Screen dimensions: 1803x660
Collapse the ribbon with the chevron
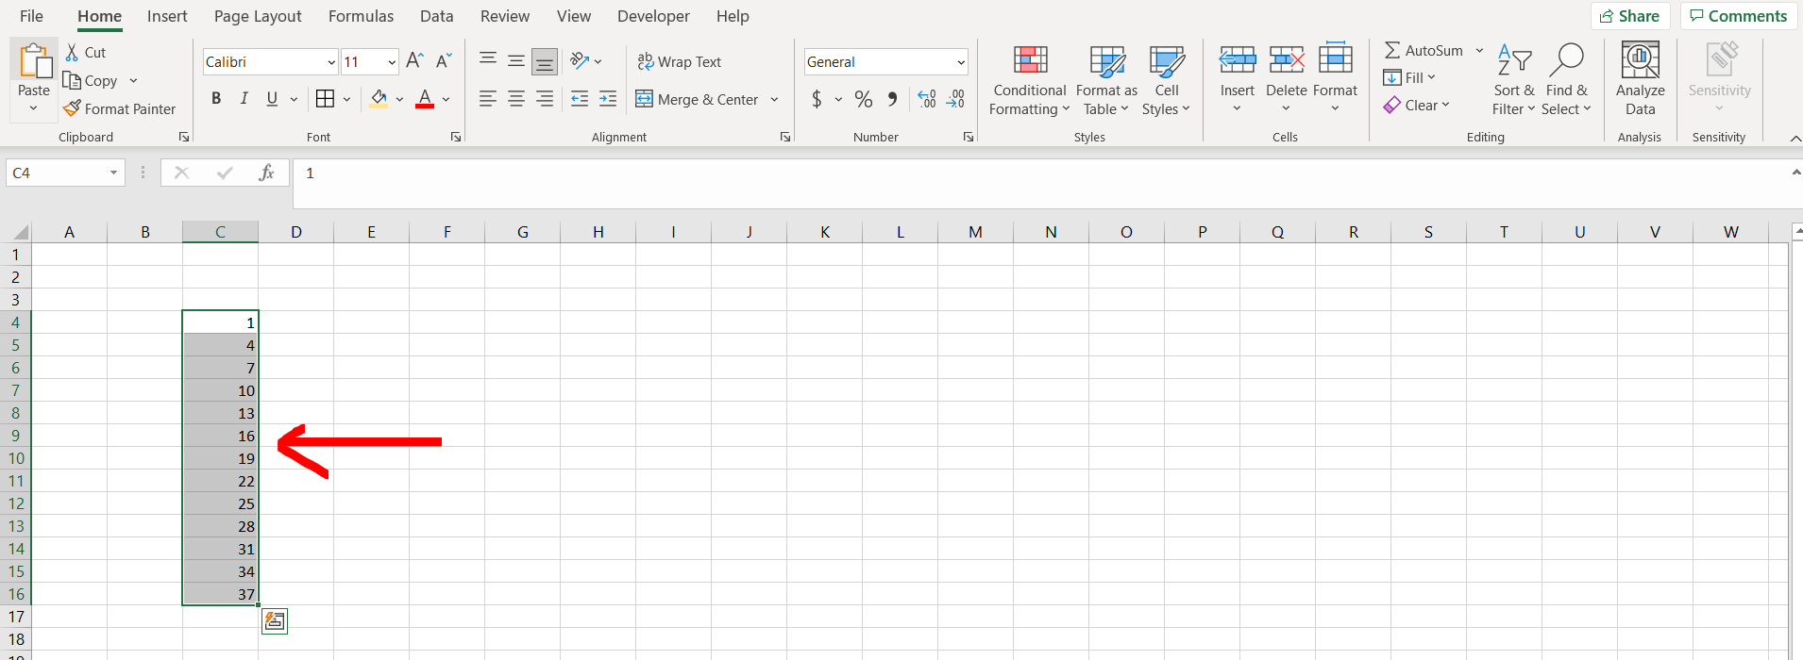coord(1795,138)
